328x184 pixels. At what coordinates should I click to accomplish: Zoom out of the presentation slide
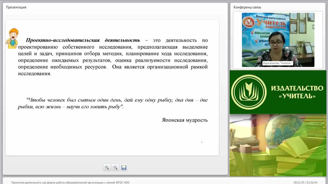click(115, 168)
